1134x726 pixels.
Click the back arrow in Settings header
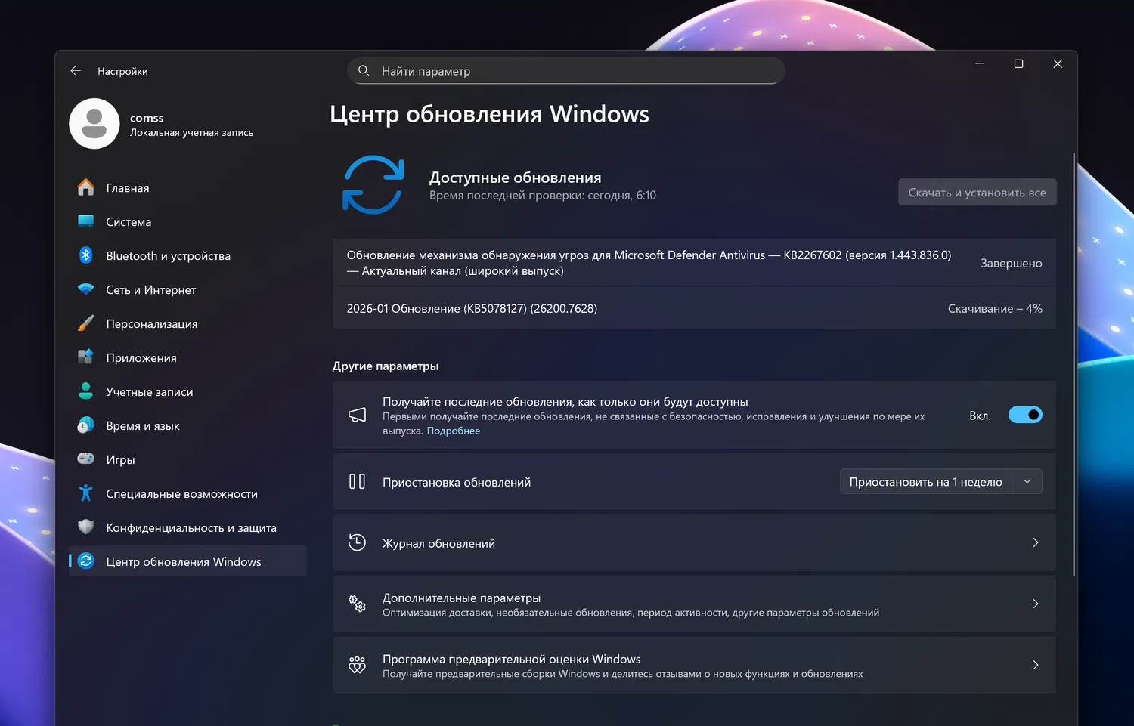pos(76,71)
